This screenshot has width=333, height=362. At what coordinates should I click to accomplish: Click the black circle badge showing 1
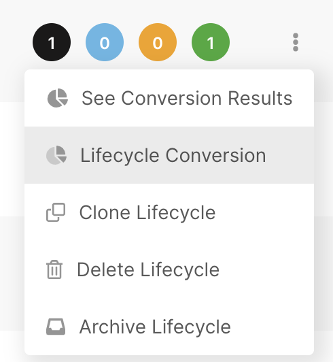tap(52, 42)
